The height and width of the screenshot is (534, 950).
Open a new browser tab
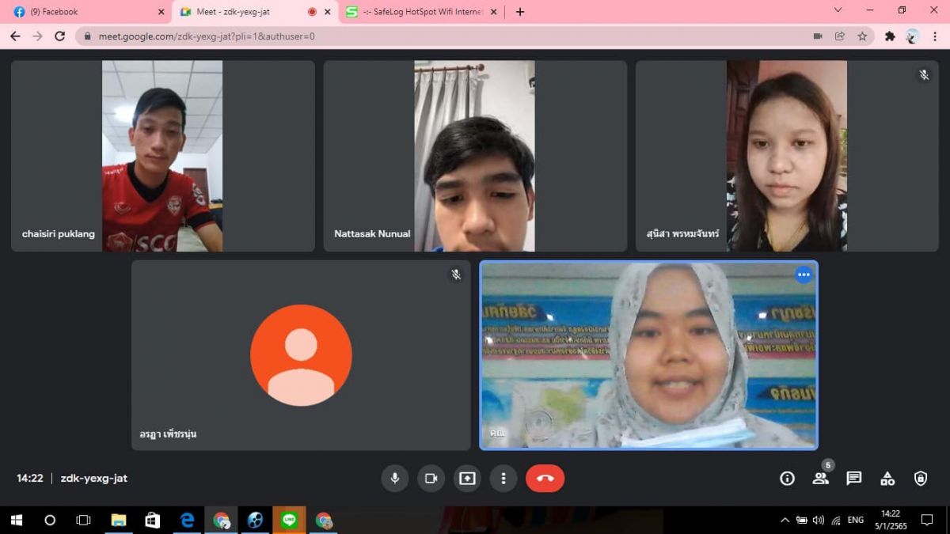point(520,12)
